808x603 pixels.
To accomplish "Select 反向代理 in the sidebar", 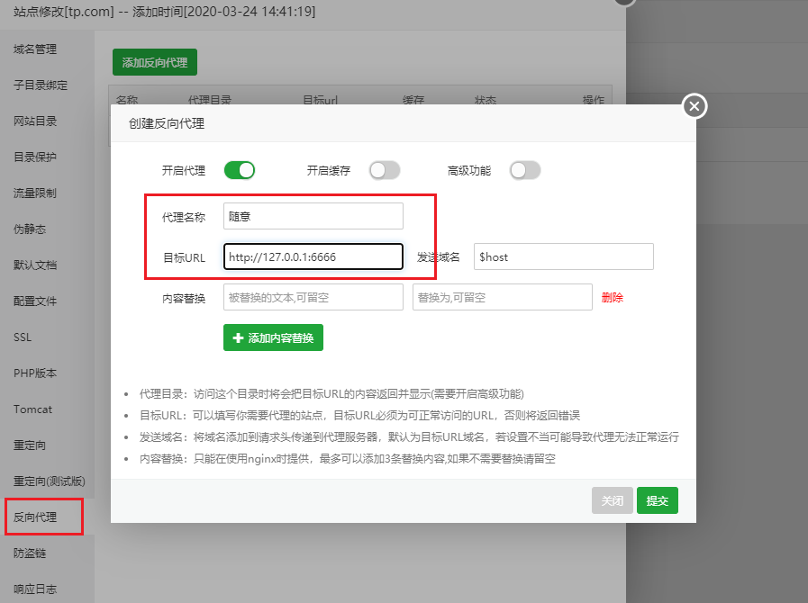I will (35, 517).
